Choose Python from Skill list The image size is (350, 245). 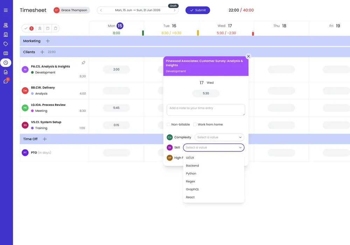point(213,173)
